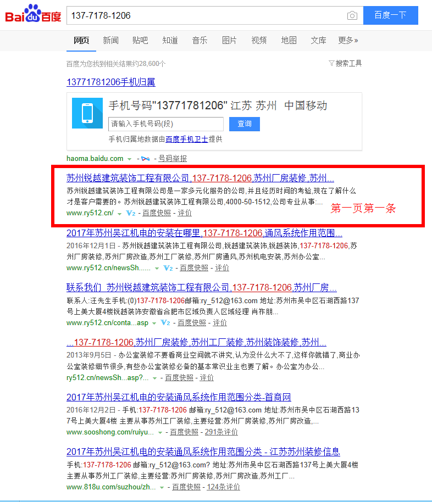Switch to the 音乐 tab
The height and width of the screenshot is (502, 432).
pyautogui.click(x=200, y=40)
